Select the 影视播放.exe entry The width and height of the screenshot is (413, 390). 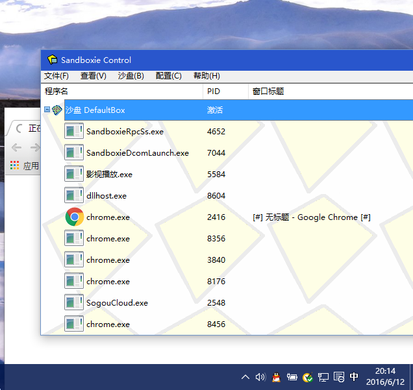point(109,174)
